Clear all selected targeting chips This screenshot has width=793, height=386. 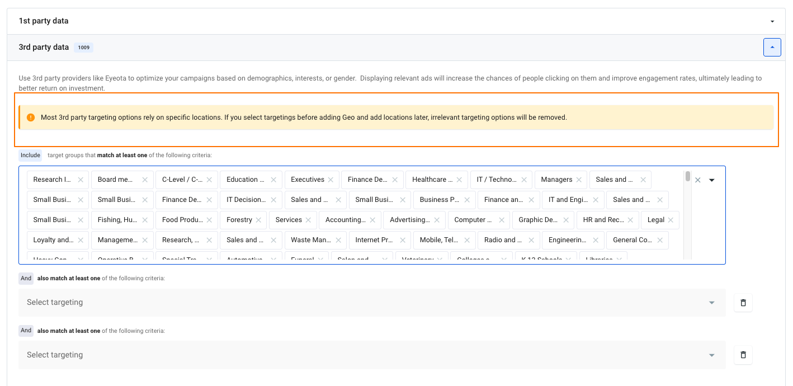697,180
